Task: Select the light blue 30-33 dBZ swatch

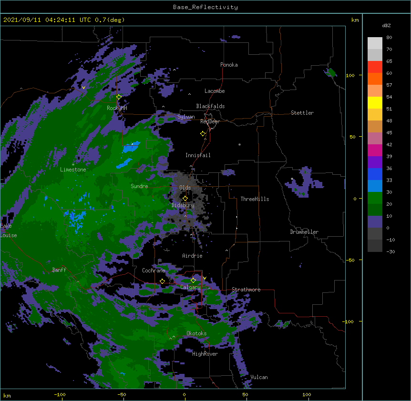Action: click(375, 186)
